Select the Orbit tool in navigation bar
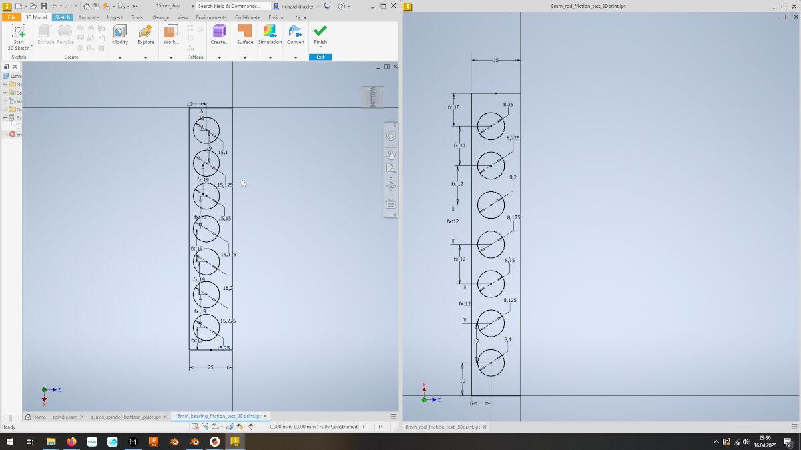Viewport: 801px width, 450px height. click(x=391, y=187)
